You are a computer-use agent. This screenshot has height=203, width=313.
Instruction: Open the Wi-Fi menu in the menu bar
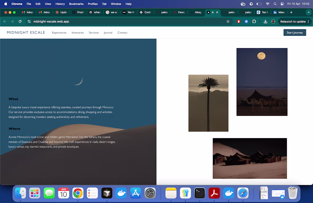[x=267, y=4]
